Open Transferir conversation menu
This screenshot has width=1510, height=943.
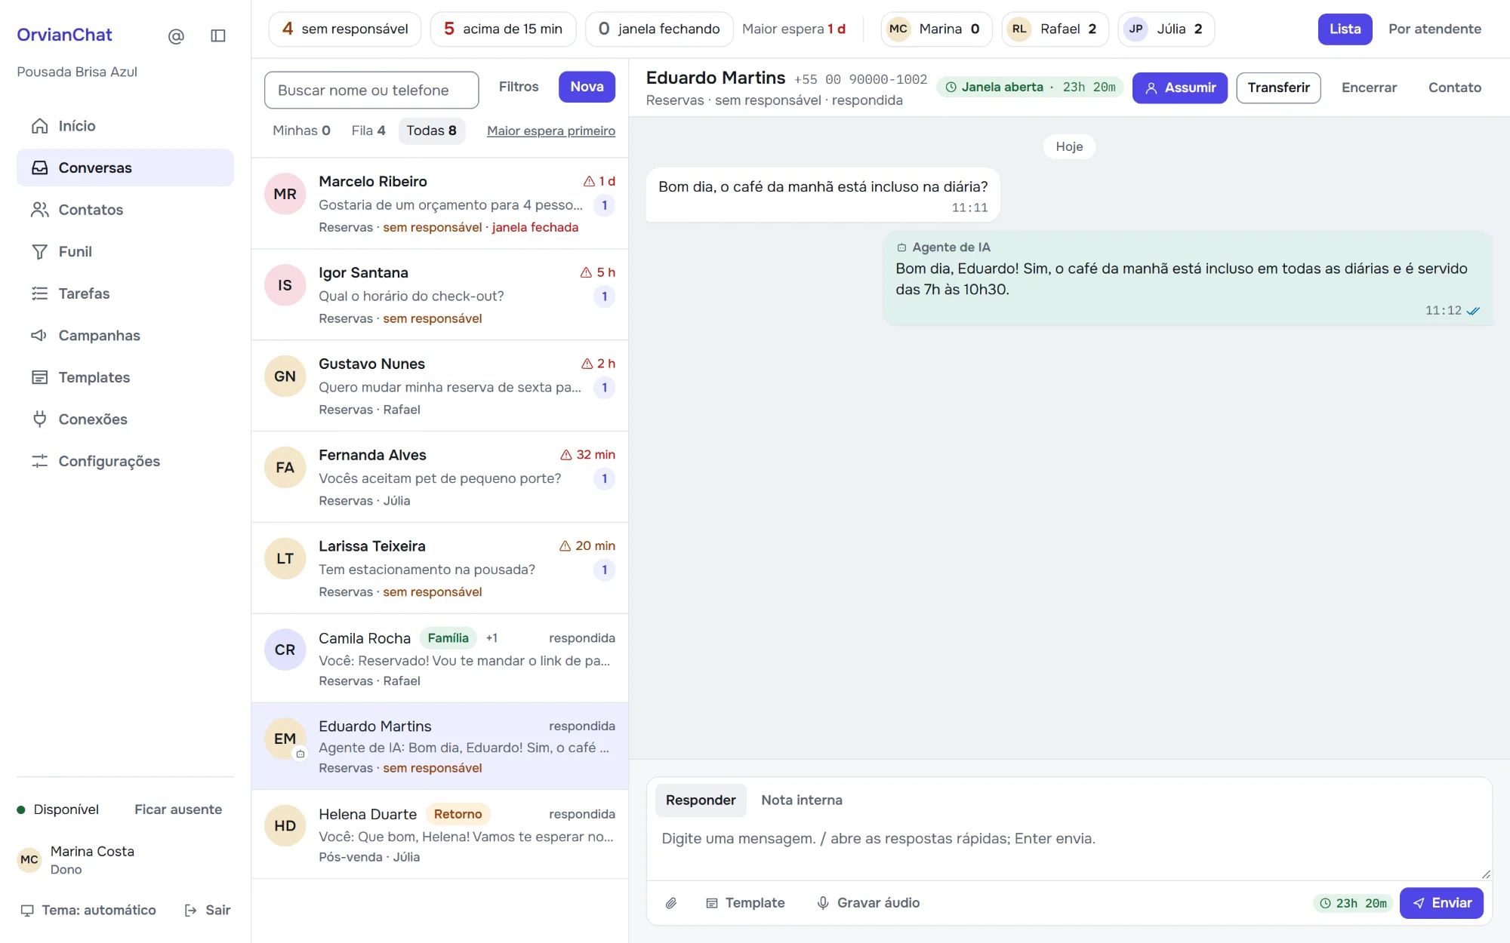point(1278,88)
